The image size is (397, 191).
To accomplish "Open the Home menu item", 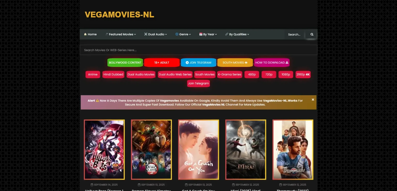I will 90,34.
